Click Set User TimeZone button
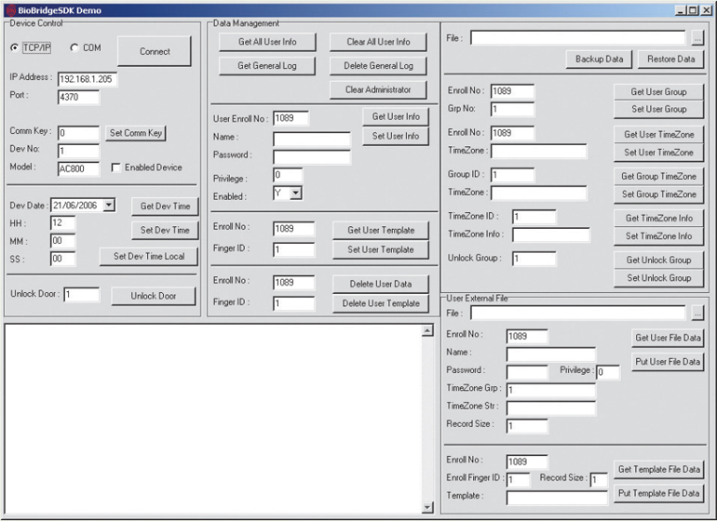Image resolution: width=717 pixels, height=521 pixels. pos(659,153)
